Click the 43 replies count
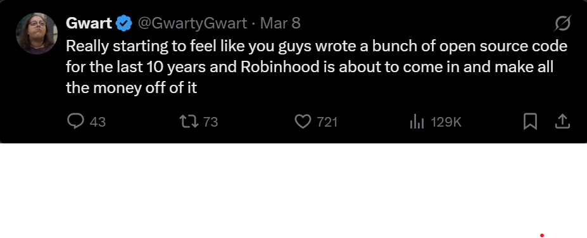 pos(98,122)
